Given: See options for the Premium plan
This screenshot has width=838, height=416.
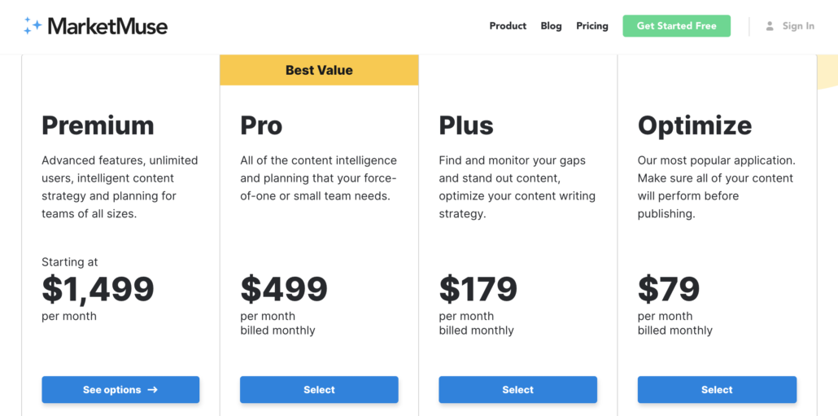Looking at the screenshot, I should click(x=120, y=390).
